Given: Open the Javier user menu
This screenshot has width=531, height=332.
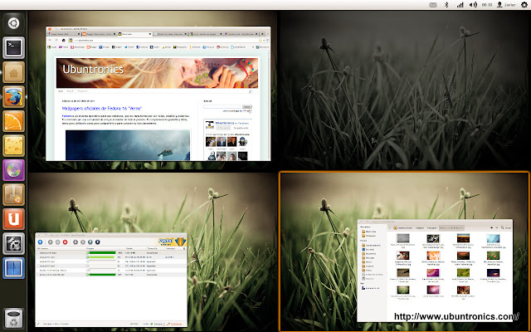Looking at the screenshot, I should click(506, 5).
